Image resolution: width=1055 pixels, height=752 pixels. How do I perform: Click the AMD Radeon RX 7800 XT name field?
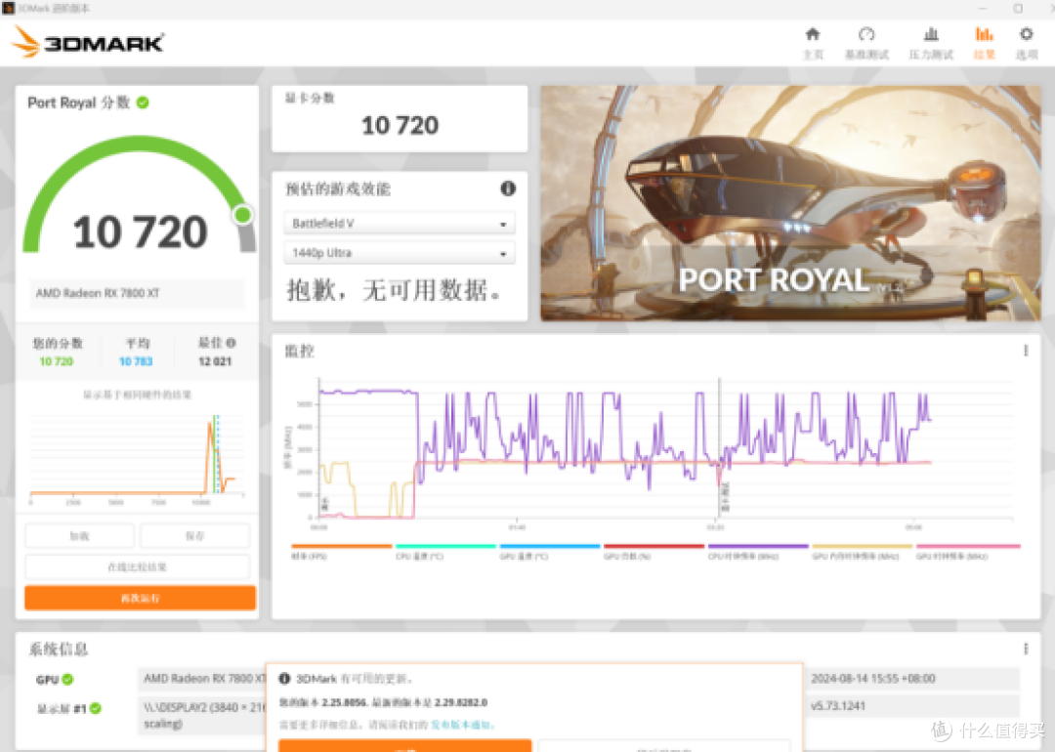click(x=137, y=293)
